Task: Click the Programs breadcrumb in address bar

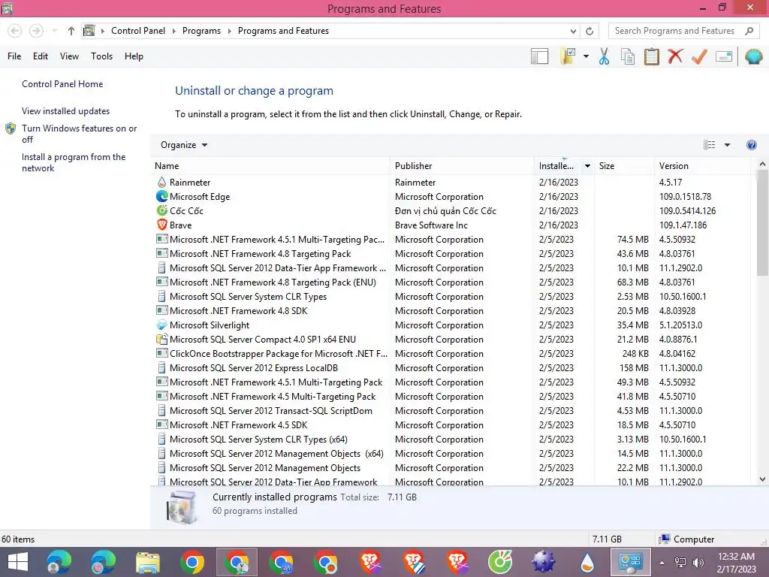Action: pos(201,31)
